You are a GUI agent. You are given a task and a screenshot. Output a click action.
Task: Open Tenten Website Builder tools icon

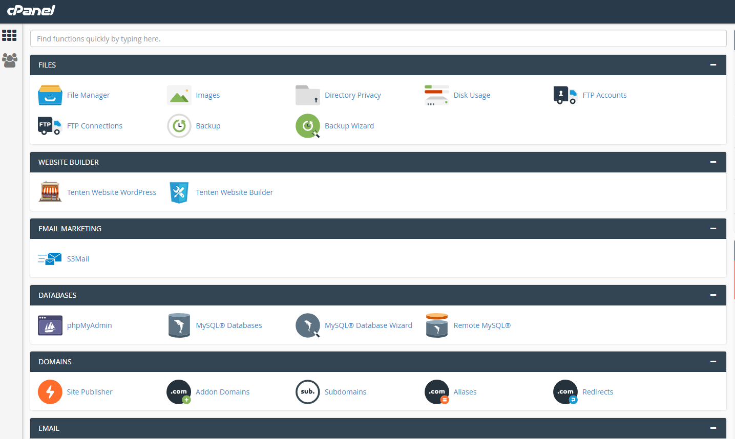[x=179, y=192]
